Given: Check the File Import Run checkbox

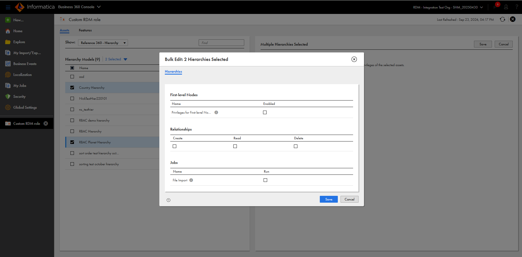Looking at the screenshot, I should pos(265,180).
